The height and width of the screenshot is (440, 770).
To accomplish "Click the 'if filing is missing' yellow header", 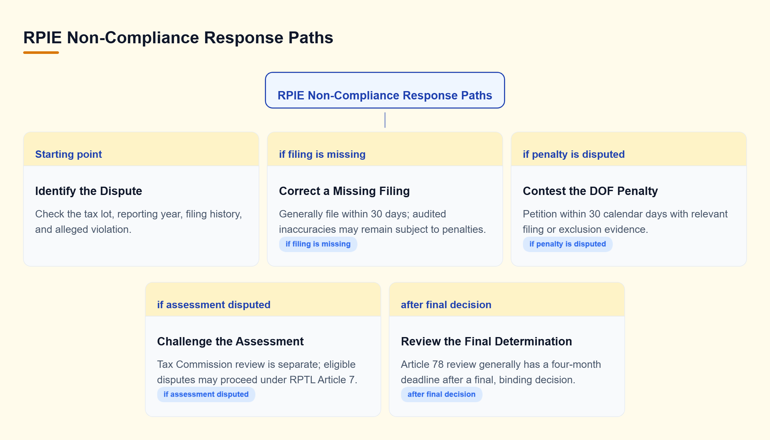I will (x=385, y=149).
